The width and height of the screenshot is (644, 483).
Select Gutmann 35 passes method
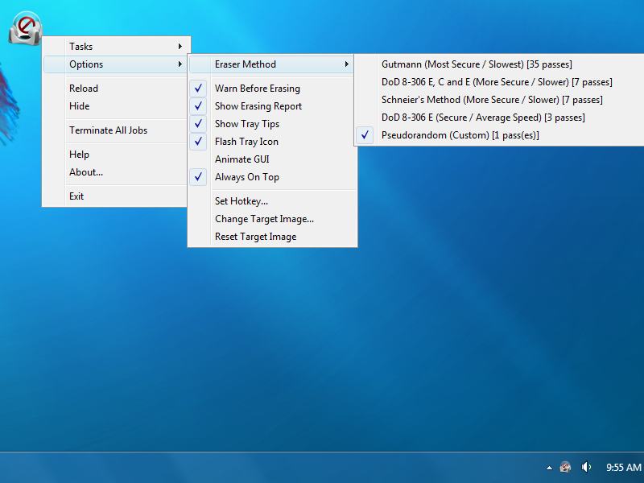477,64
